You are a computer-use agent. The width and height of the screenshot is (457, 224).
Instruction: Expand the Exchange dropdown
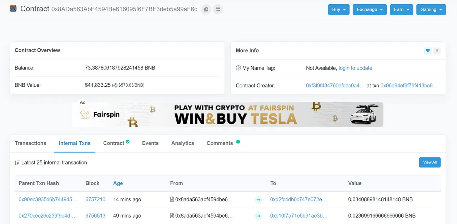click(370, 10)
